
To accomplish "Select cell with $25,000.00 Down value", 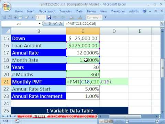I will pos(83,38).
